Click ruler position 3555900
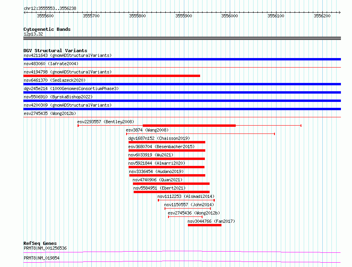Viewport: 352px width, 267px height. point(184,16)
